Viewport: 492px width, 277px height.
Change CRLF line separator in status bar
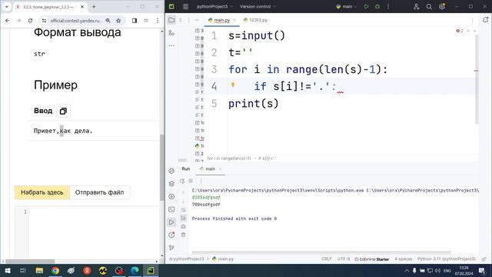[x=326, y=259]
